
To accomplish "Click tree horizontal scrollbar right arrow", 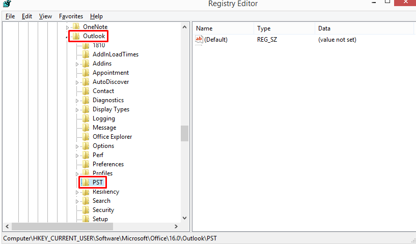I will tap(176, 226).
